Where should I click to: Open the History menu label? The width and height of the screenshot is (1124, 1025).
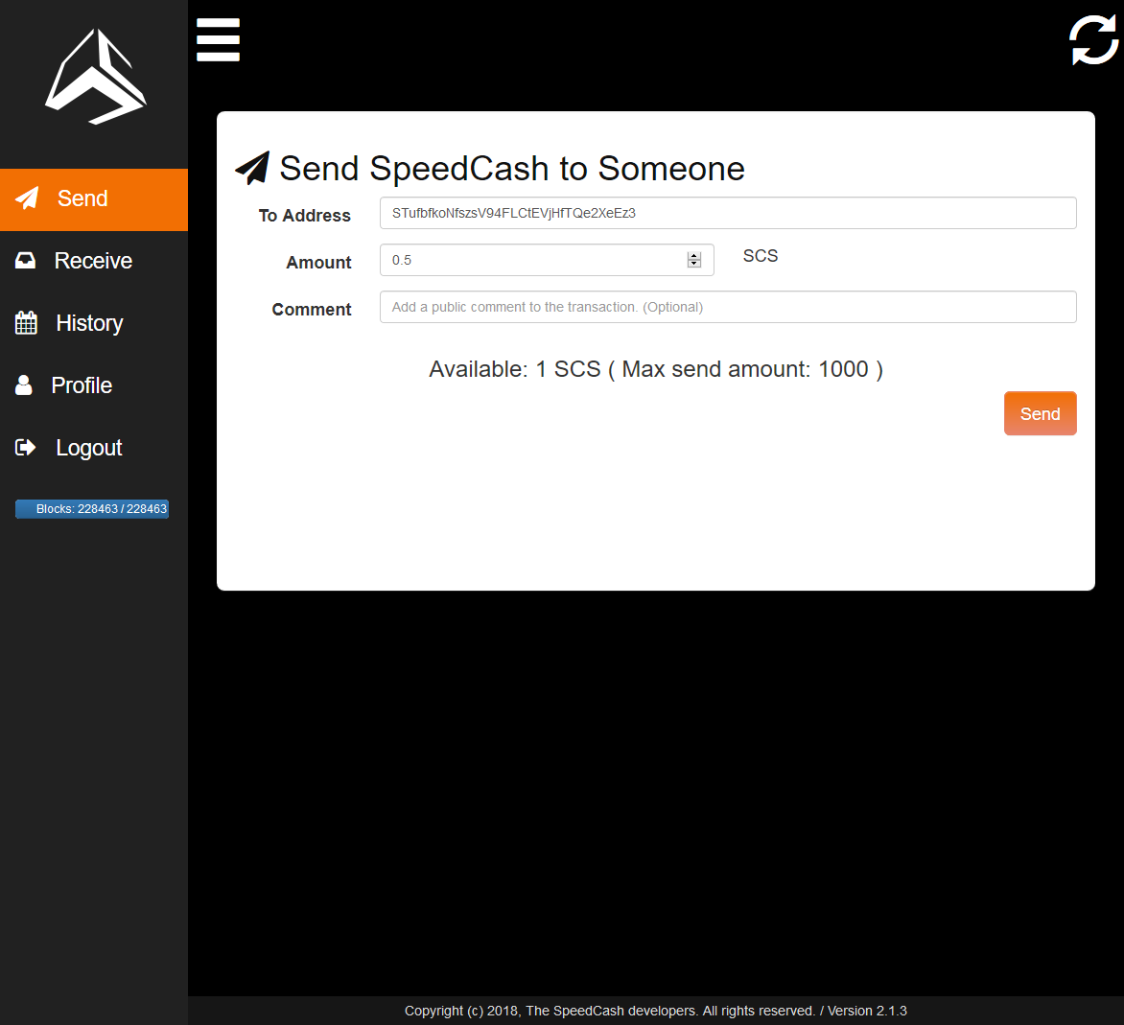click(x=89, y=323)
